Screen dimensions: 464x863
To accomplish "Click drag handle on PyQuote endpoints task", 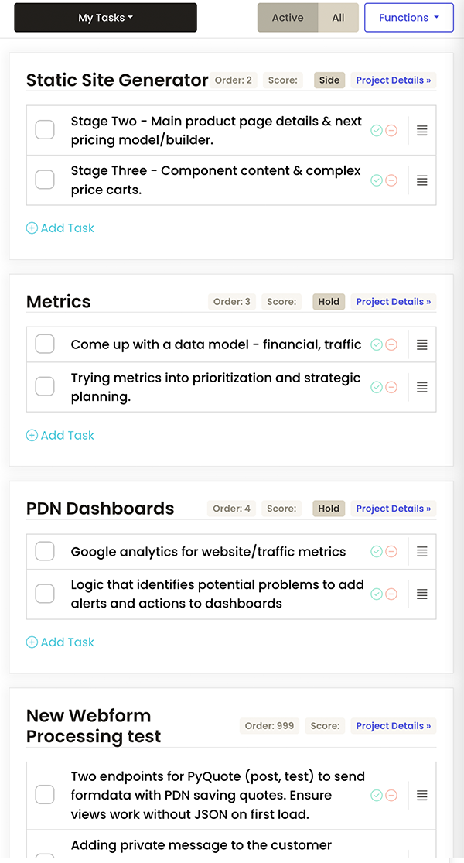I will (422, 795).
